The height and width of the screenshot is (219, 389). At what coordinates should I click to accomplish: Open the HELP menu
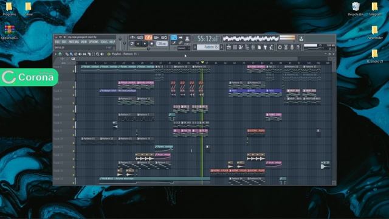(112, 42)
